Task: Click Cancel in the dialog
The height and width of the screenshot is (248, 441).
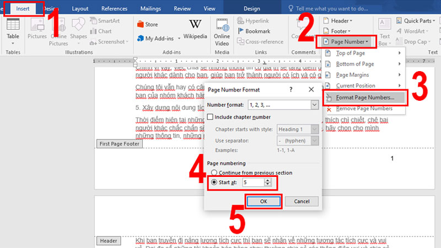Action: (x=302, y=201)
